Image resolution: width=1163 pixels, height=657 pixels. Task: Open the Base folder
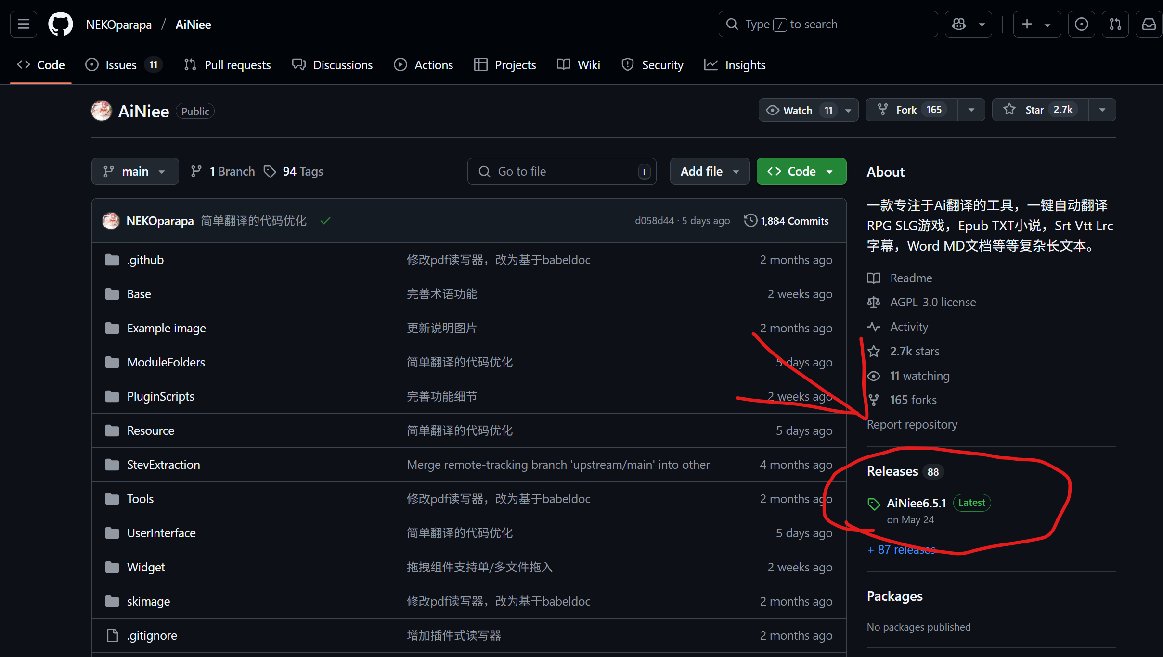[139, 294]
